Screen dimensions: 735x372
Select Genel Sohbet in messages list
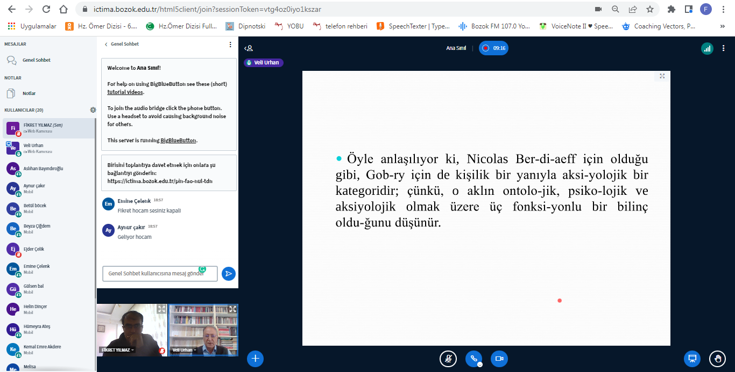(36, 60)
